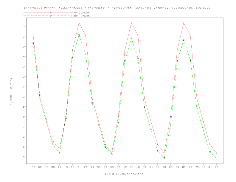Click the x-axis label FHOUR VHHMM:0000>1200
This screenshot has width=236, height=182.
pos(124,174)
